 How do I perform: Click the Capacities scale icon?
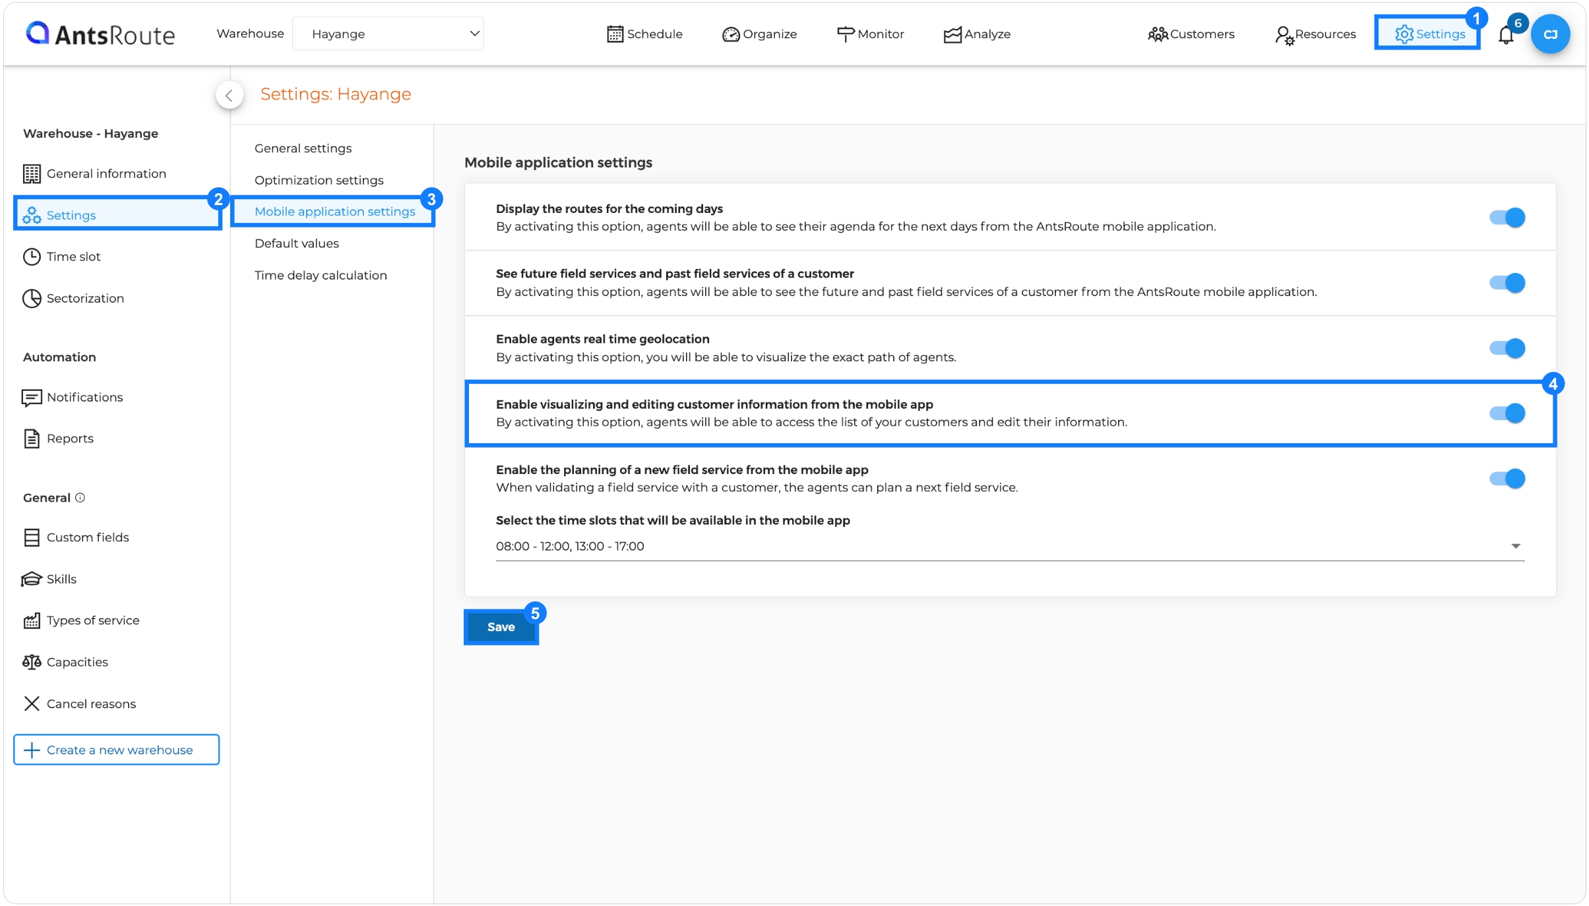32,662
